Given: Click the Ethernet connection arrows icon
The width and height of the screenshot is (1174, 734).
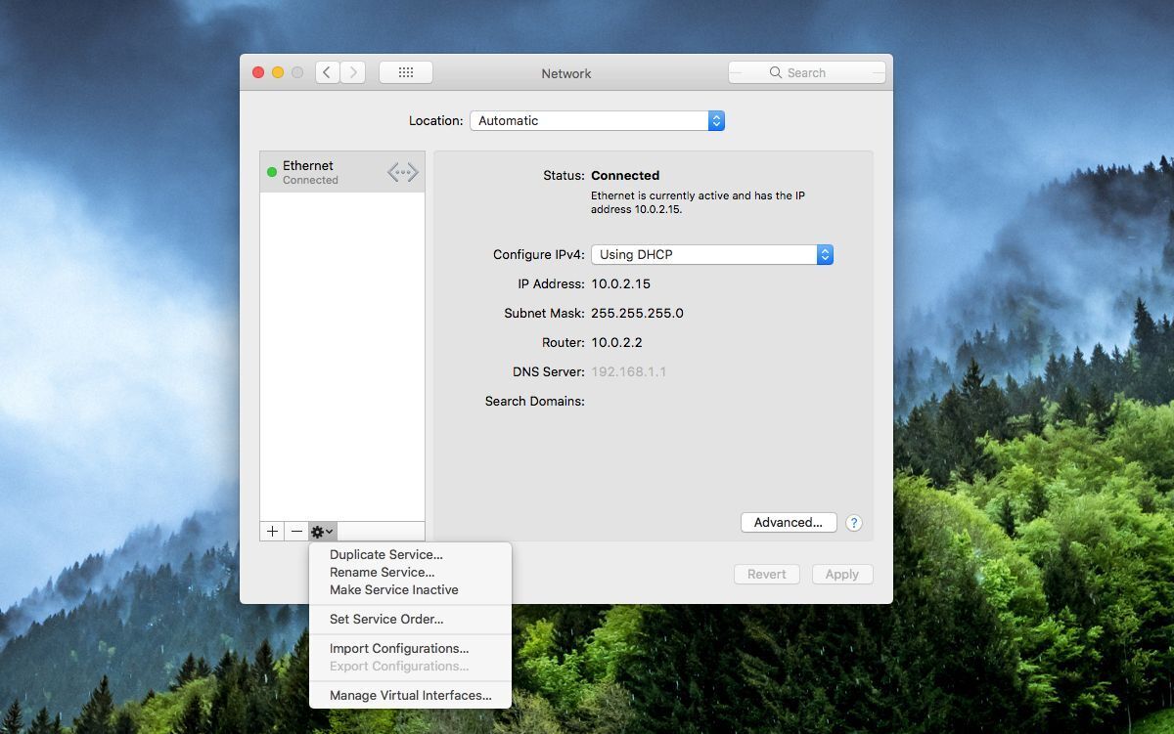Looking at the screenshot, I should (402, 172).
